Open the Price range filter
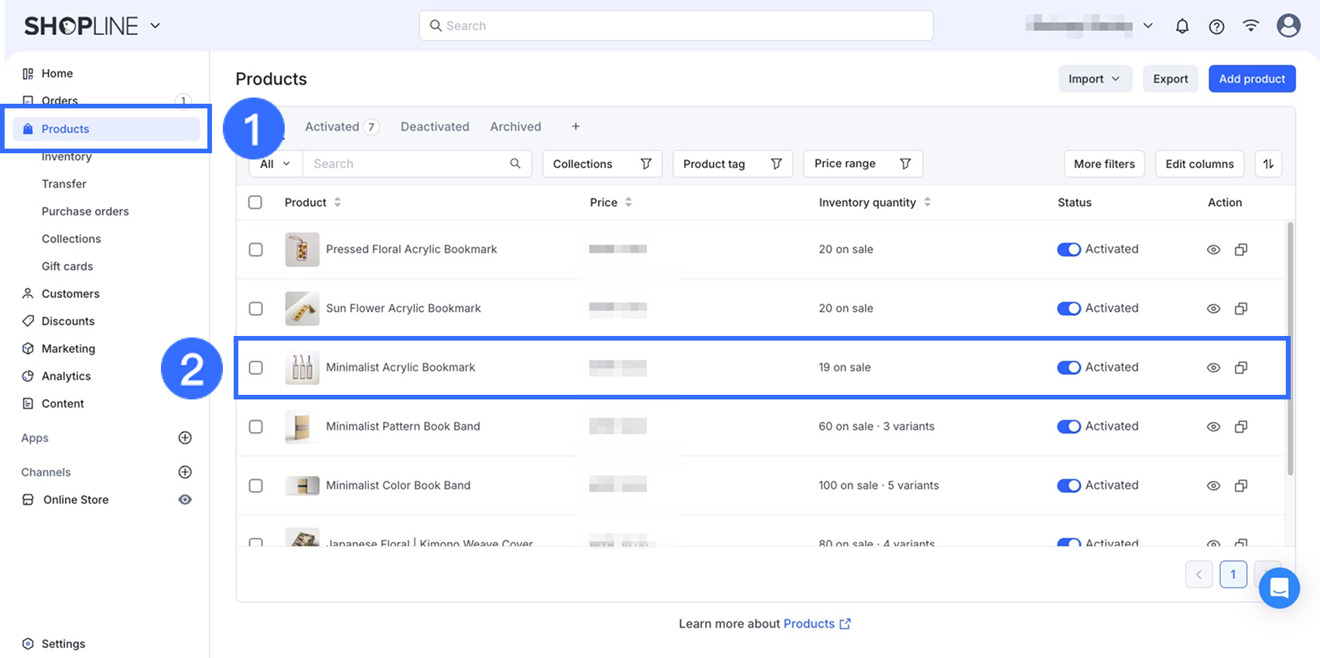 862,164
